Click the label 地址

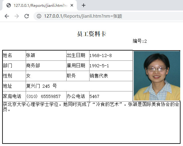click(x=7, y=86)
